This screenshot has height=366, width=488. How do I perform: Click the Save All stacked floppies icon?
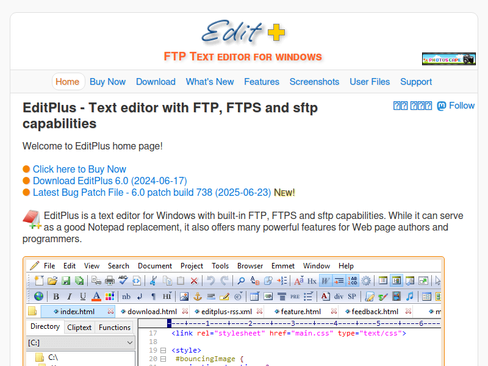point(79,281)
